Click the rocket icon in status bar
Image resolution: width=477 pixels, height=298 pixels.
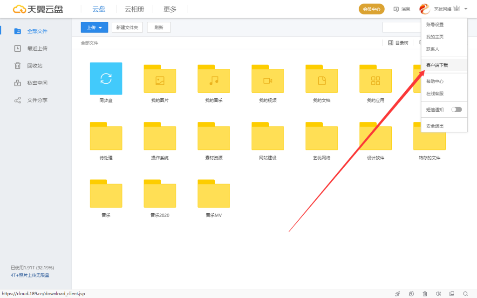click(x=397, y=294)
